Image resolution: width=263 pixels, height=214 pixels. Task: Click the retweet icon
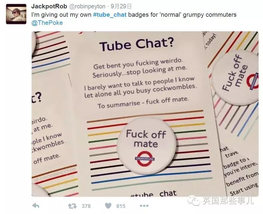pyautogui.click(x=72, y=206)
